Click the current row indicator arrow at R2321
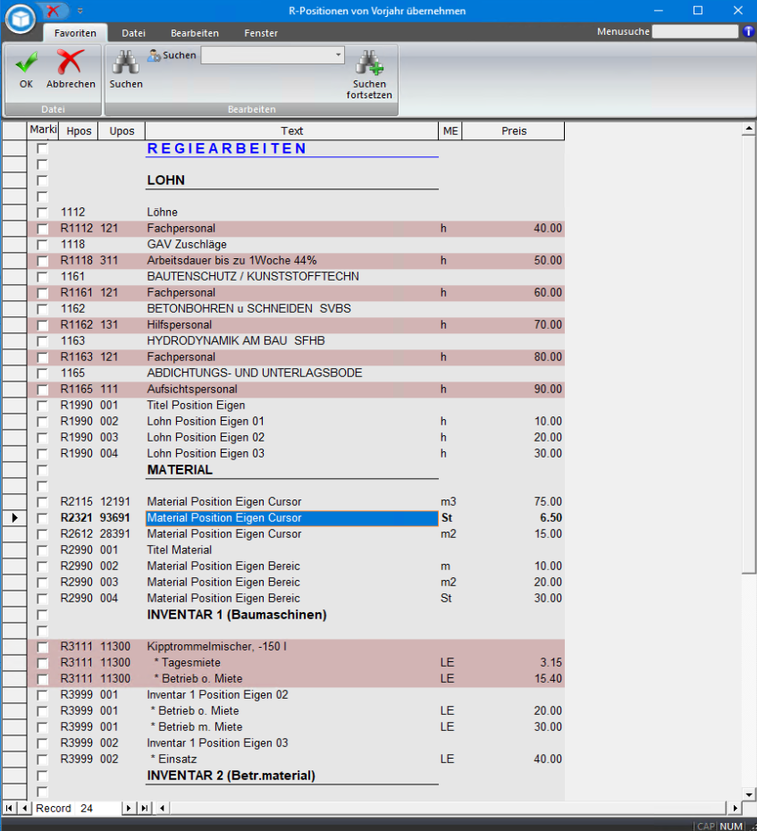This screenshot has height=831, width=757. click(14, 517)
